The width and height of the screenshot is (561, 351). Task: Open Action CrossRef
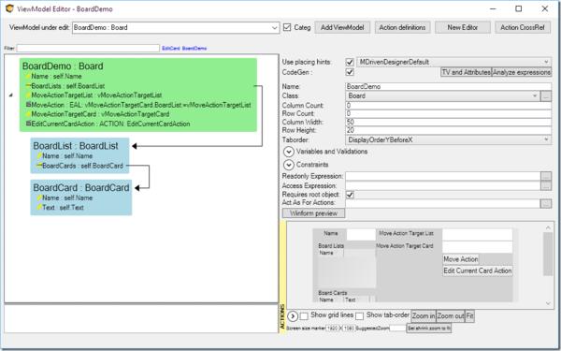click(x=523, y=27)
